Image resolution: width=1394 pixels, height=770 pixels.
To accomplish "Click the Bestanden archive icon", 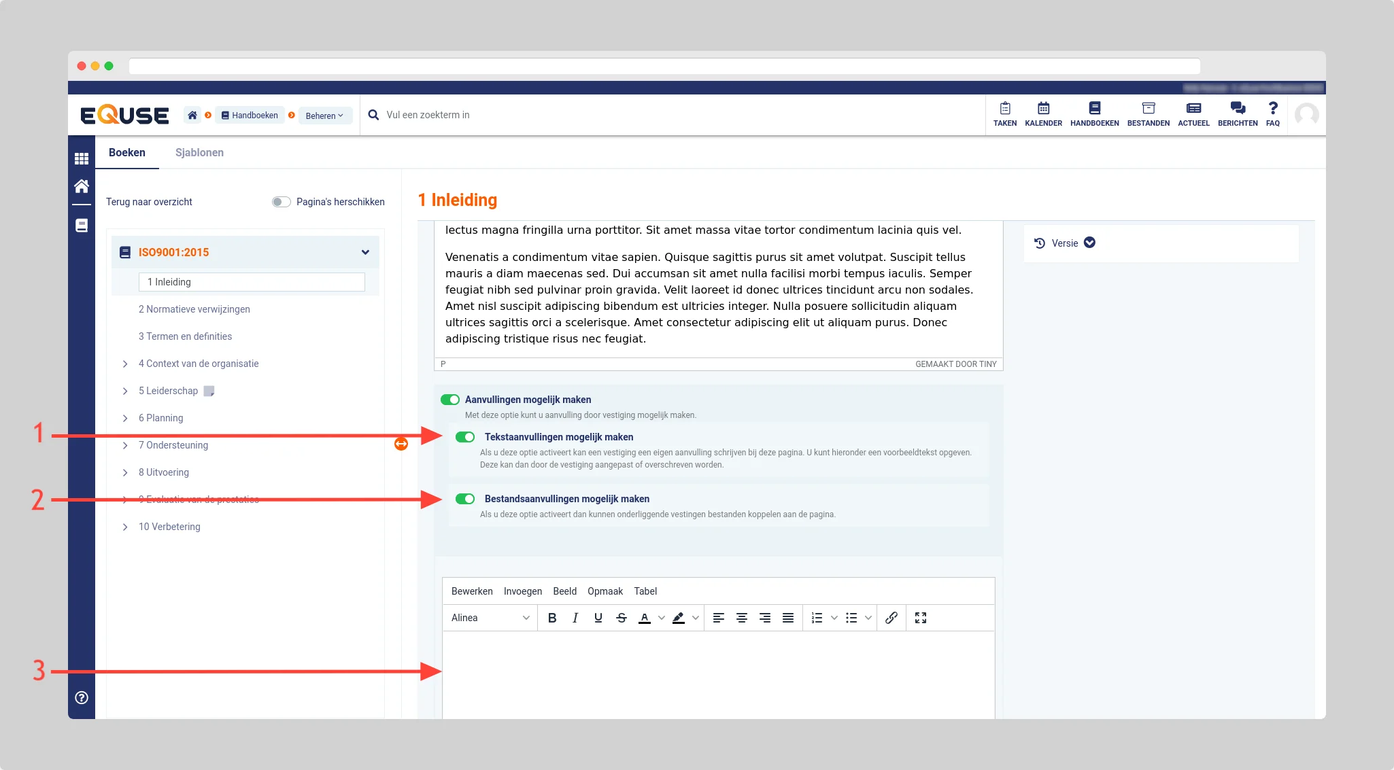I will pyautogui.click(x=1148, y=109).
